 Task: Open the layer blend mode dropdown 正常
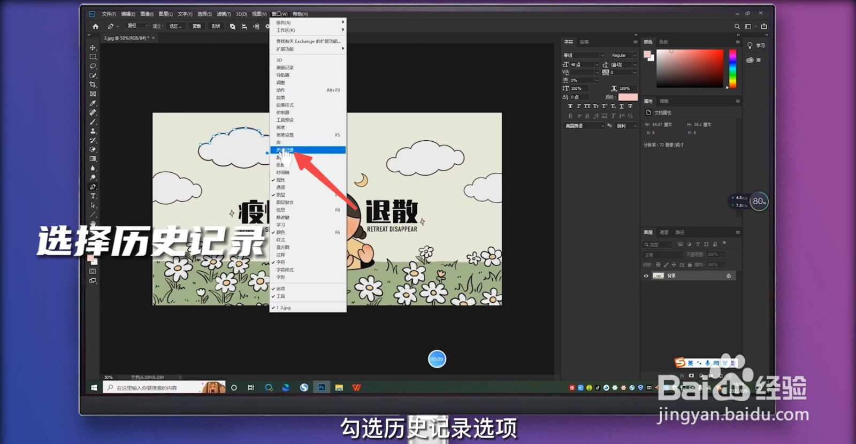(663, 255)
